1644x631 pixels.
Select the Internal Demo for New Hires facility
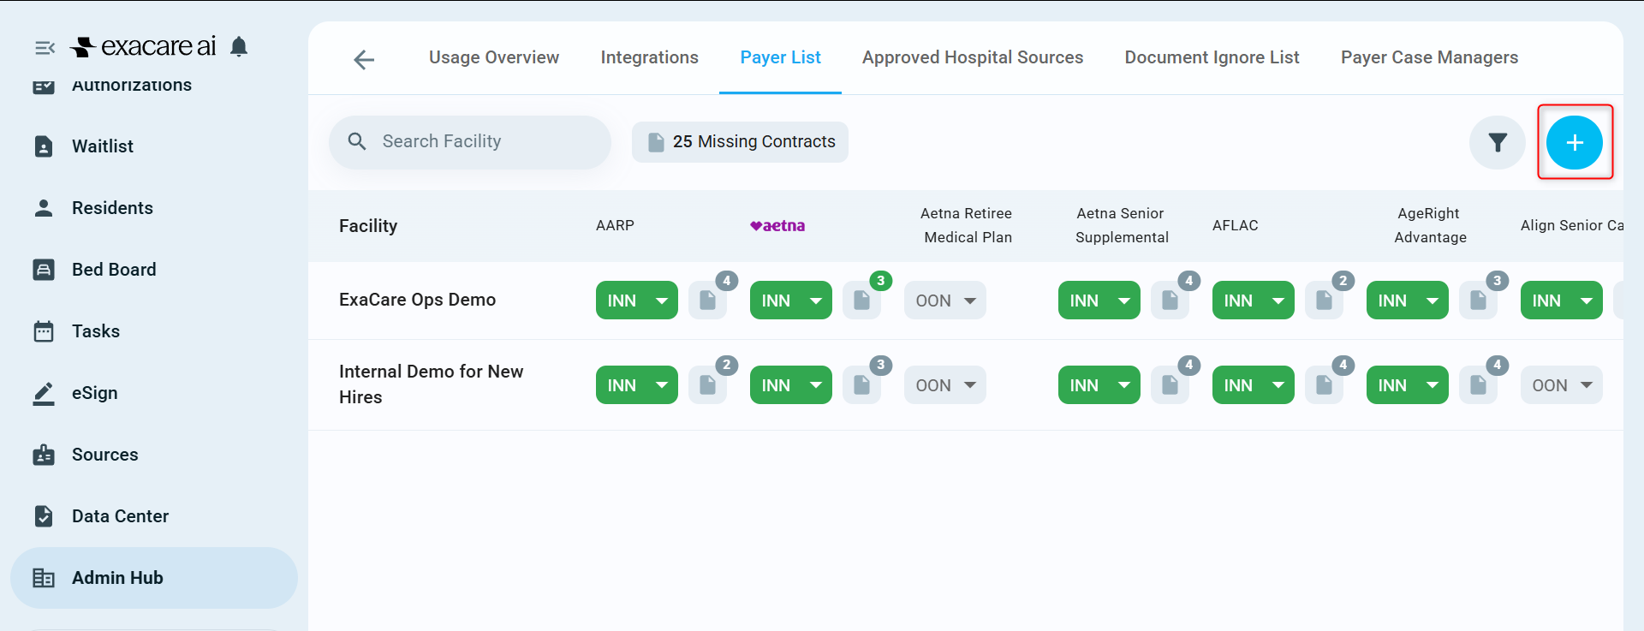pyautogui.click(x=432, y=384)
